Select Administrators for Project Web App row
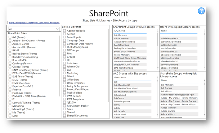Screen dimensions: 219x133 pyautogui.click(x=179, y=95)
